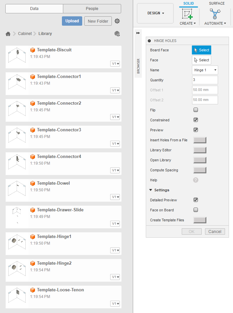Viewport: 233px width, 313px height.
Task: Open the Design workspace dropdown
Action: 155,13
